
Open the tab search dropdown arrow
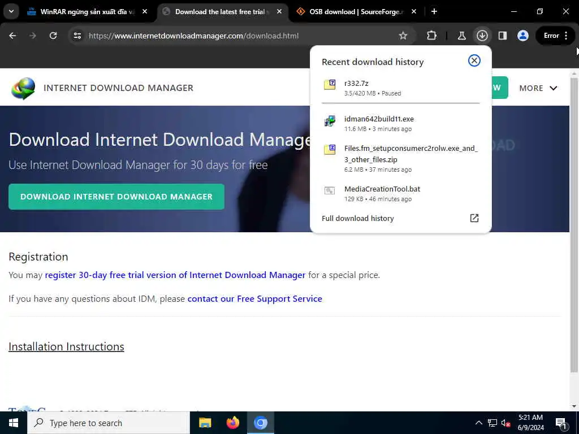11,11
